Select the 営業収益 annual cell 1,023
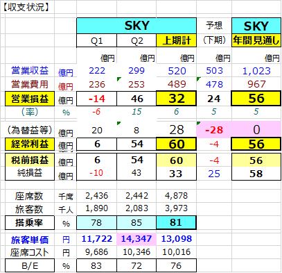Image resolution: width=282 pixels, height=273 pixels. pyautogui.click(x=256, y=71)
